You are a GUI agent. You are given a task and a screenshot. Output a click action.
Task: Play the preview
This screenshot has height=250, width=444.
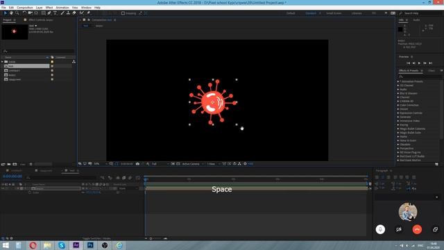419,63
